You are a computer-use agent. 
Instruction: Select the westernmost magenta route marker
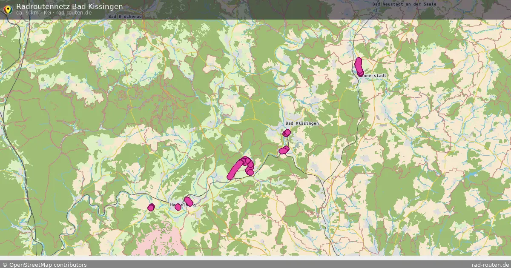coord(151,207)
